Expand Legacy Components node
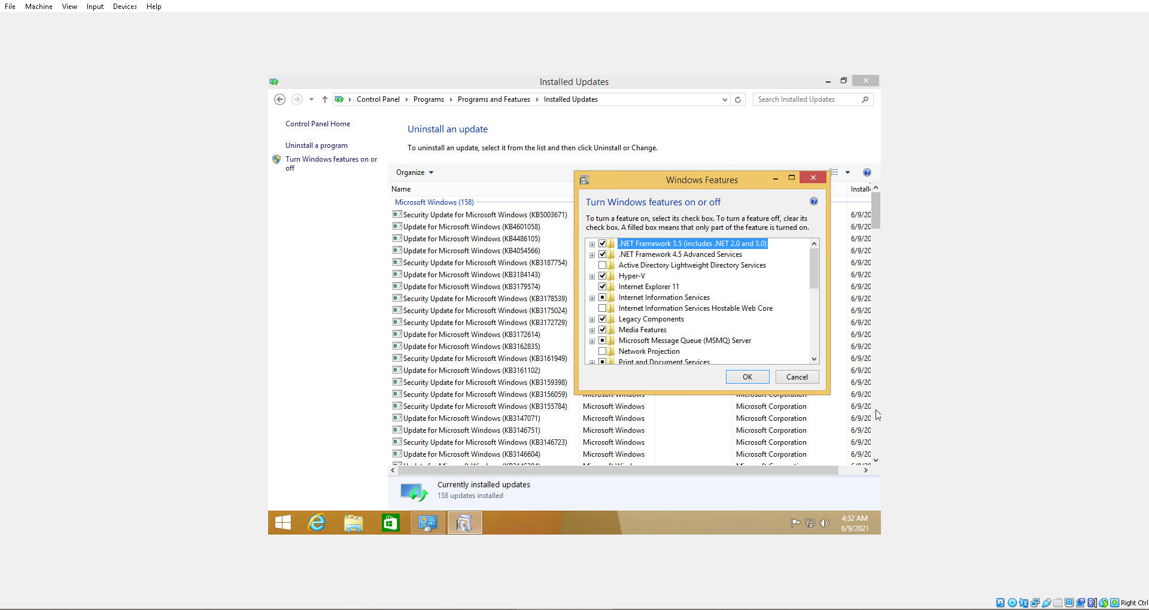Viewport: 1149px width, 610px height. (592, 320)
